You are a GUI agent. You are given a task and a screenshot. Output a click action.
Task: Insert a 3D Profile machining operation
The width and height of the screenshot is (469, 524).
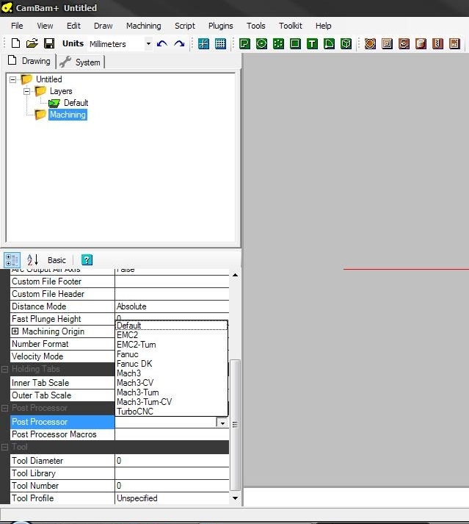point(421,43)
